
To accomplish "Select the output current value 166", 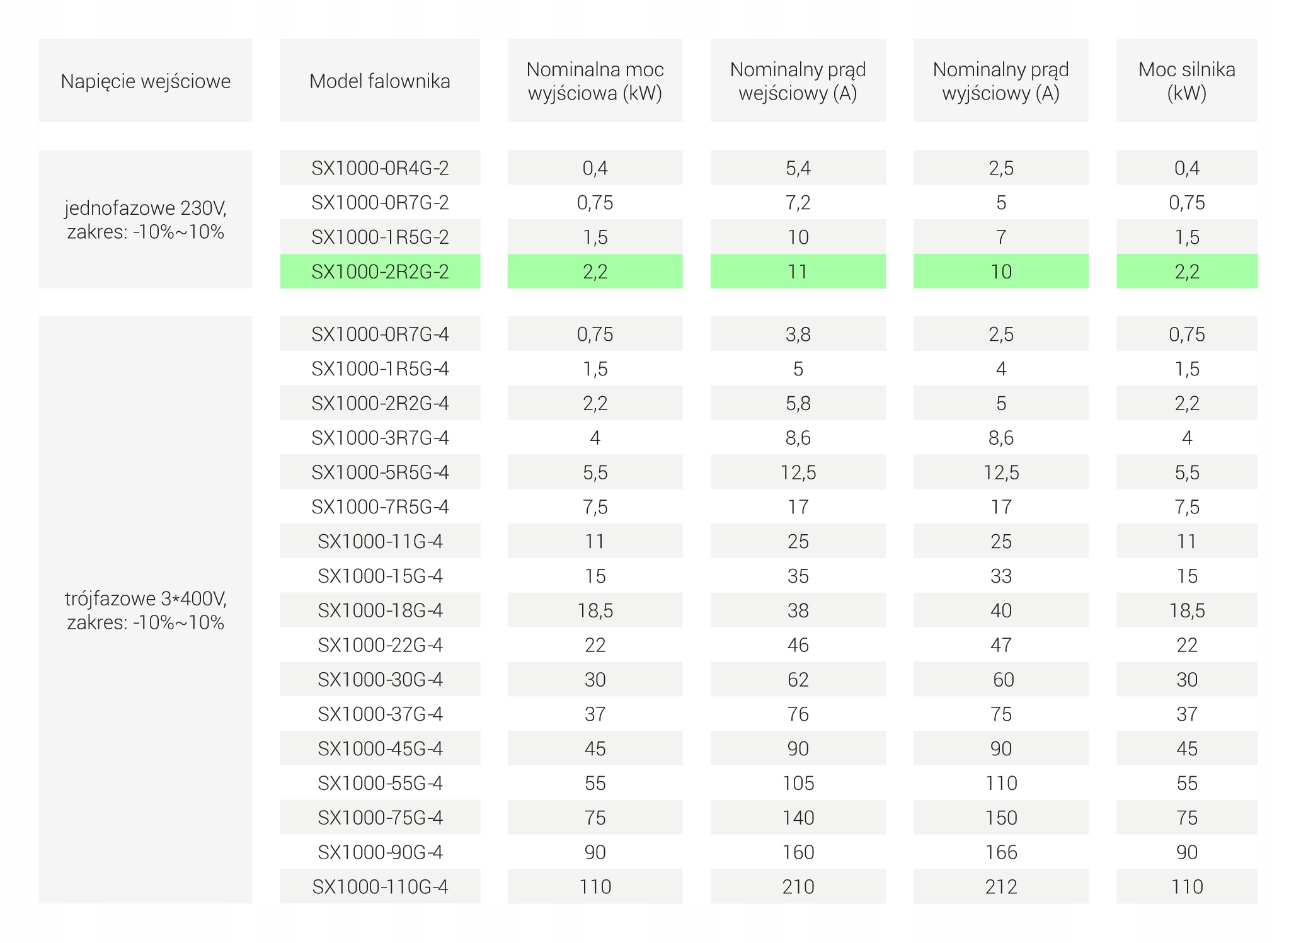I will 1000,852.
